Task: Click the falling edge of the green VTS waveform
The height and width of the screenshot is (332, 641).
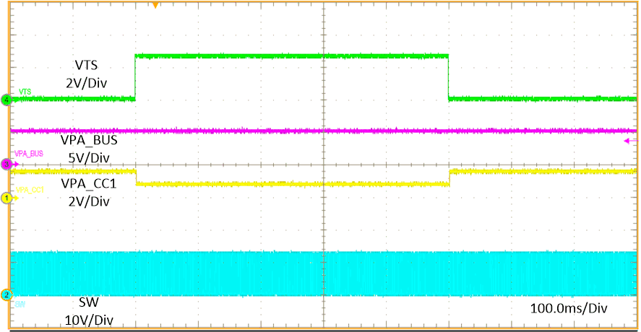Action: click(449, 77)
